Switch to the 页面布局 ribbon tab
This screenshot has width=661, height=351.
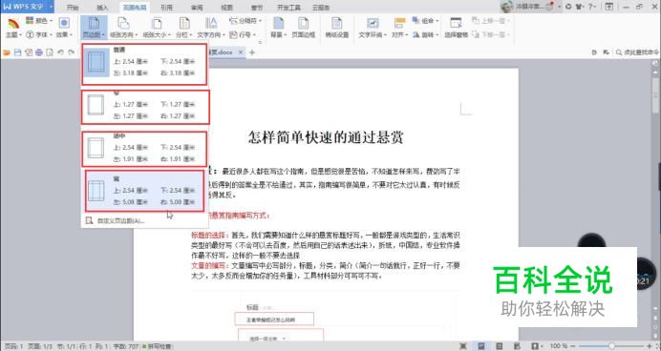[135, 8]
